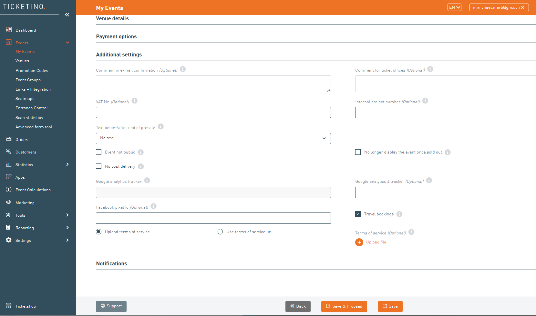This screenshot has height=316, width=536.
Task: Uncheck the Travel bookings checkbox
Action: click(x=358, y=214)
